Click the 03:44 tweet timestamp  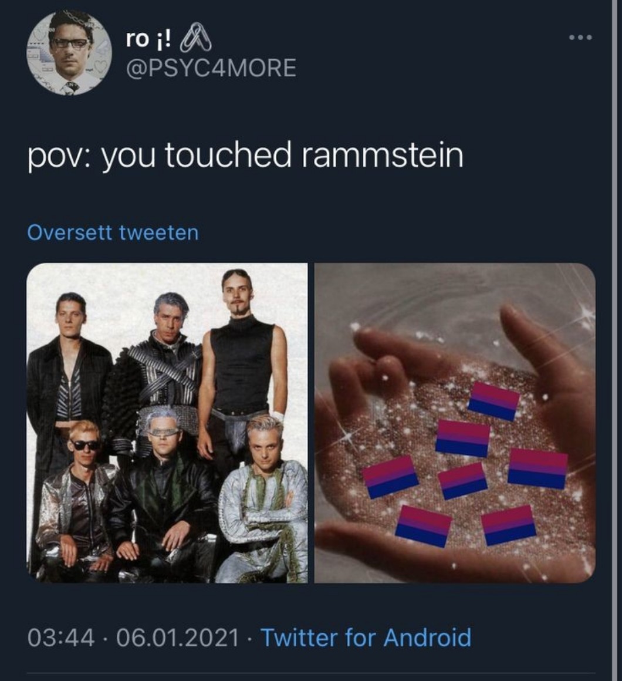click(61, 638)
